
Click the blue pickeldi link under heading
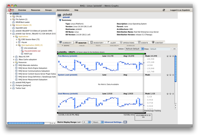click(x=66, y=17)
